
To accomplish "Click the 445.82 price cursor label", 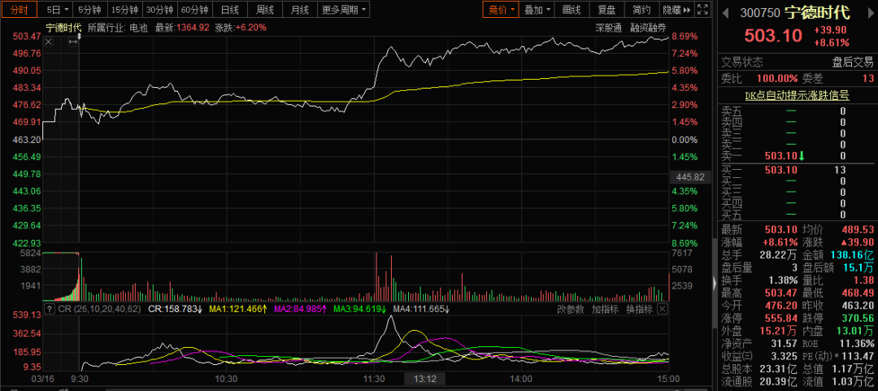I will (690, 177).
